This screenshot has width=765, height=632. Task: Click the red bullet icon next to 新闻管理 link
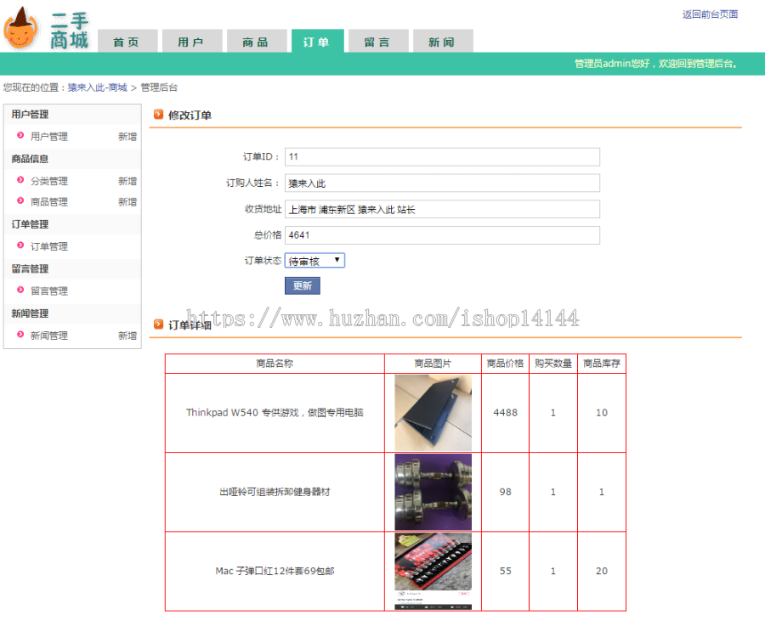tap(20, 335)
